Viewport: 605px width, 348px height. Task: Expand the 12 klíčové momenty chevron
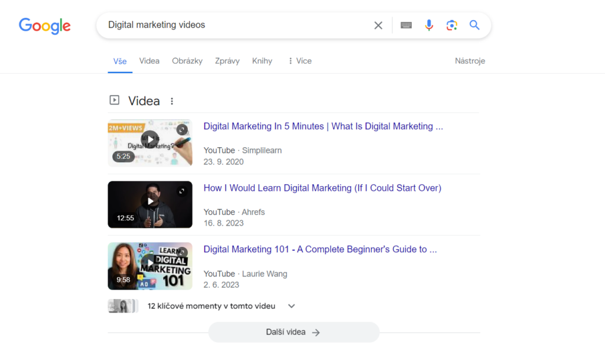click(291, 306)
